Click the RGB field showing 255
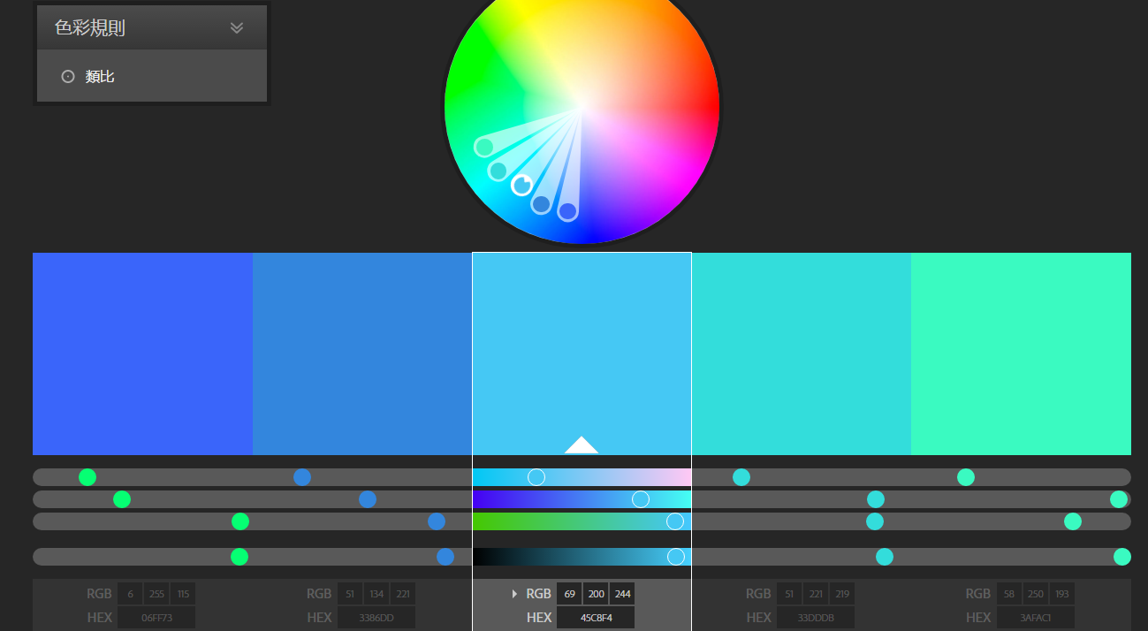The height and width of the screenshot is (631, 1148). pos(156,594)
